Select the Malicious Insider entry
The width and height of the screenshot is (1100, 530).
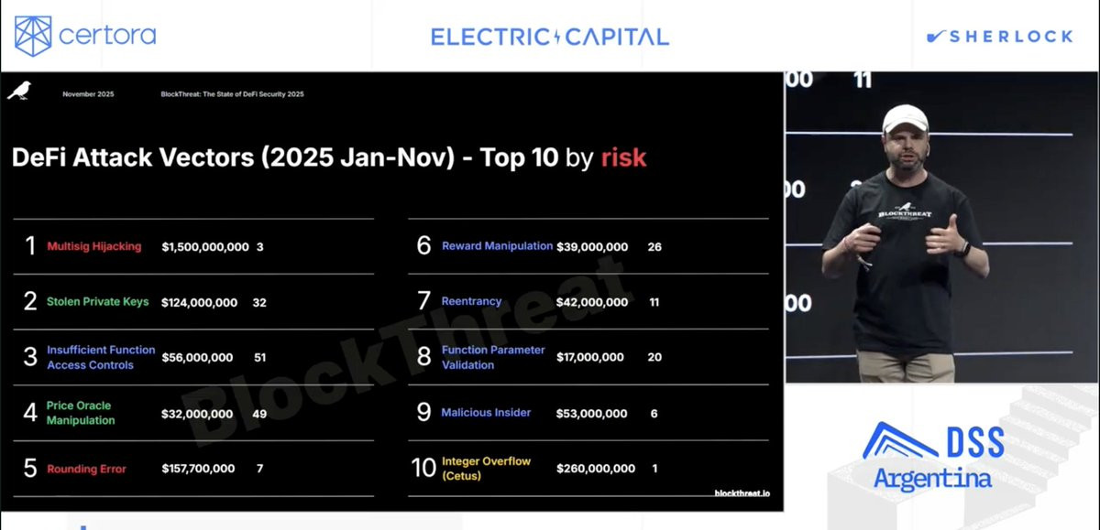click(486, 413)
